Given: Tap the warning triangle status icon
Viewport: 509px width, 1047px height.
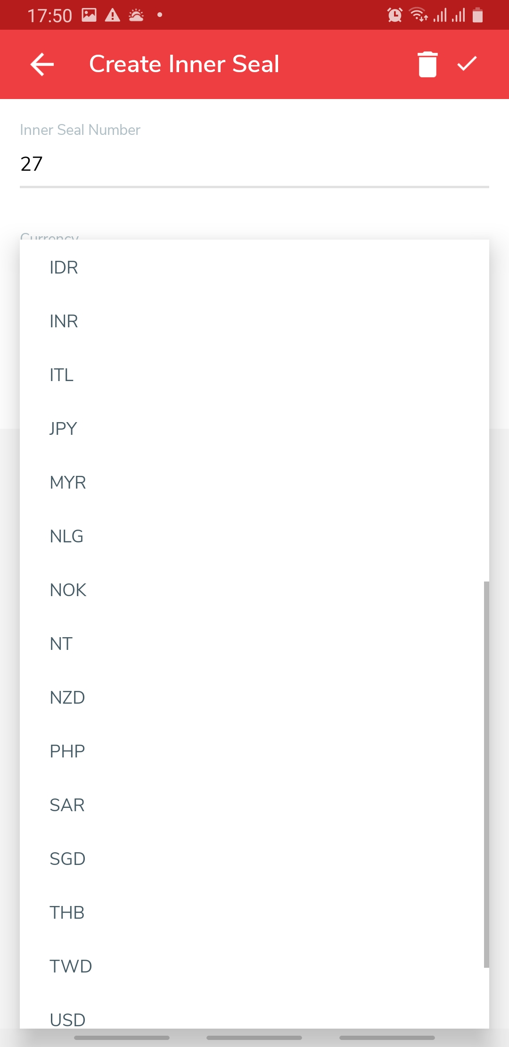Looking at the screenshot, I should (113, 15).
